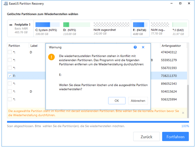The height and width of the screenshot is (148, 196).
Task: Click the orange warning exclamation icon
Action: click(51, 57)
